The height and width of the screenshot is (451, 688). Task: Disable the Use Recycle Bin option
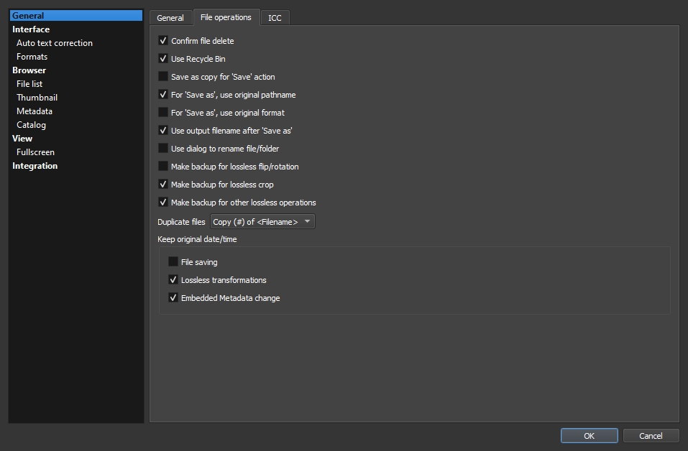(x=163, y=59)
